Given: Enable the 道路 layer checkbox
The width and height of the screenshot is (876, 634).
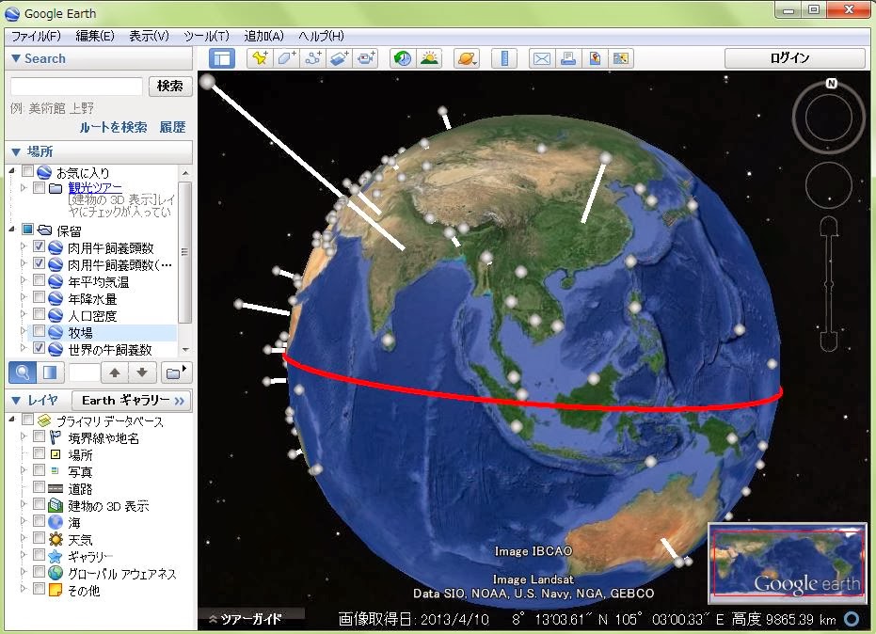Looking at the screenshot, I should pos(40,487).
